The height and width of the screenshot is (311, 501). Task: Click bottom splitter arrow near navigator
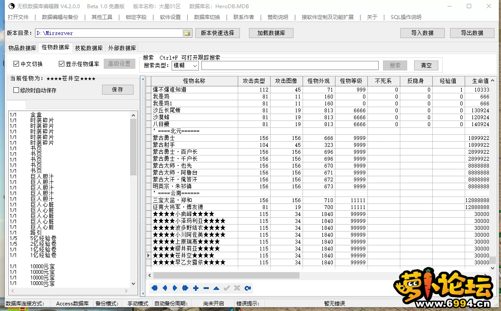coord(143,293)
